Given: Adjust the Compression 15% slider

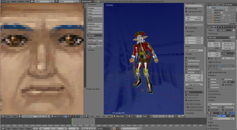Looking at the screenshot, I should click(x=221, y=119).
